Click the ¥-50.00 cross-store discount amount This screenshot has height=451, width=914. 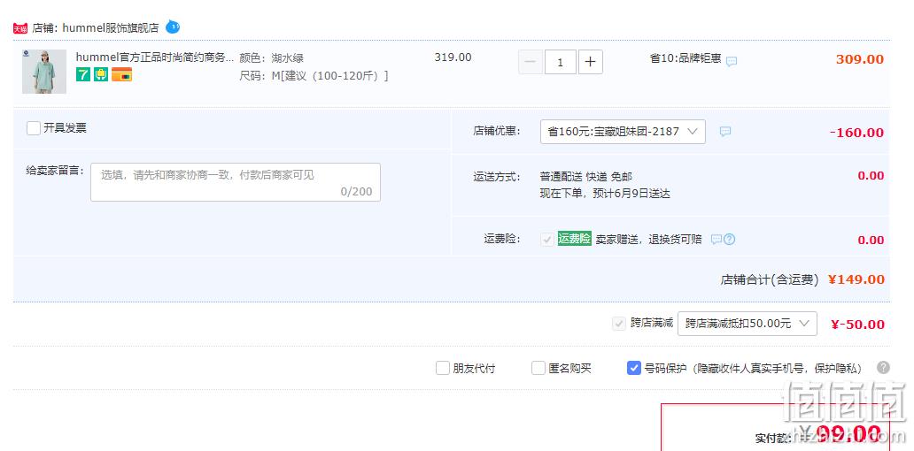click(858, 325)
